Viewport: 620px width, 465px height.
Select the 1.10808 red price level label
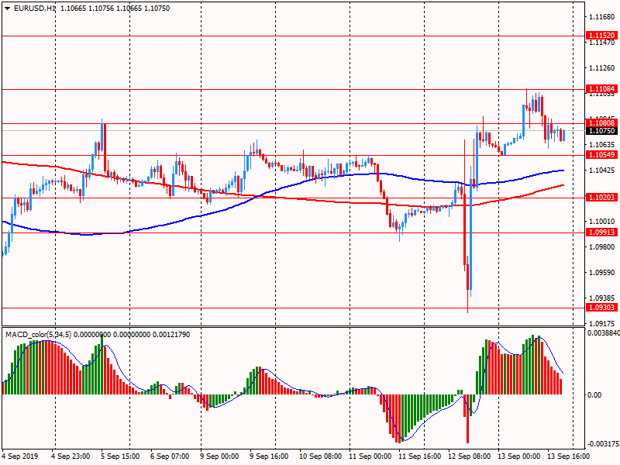click(602, 123)
